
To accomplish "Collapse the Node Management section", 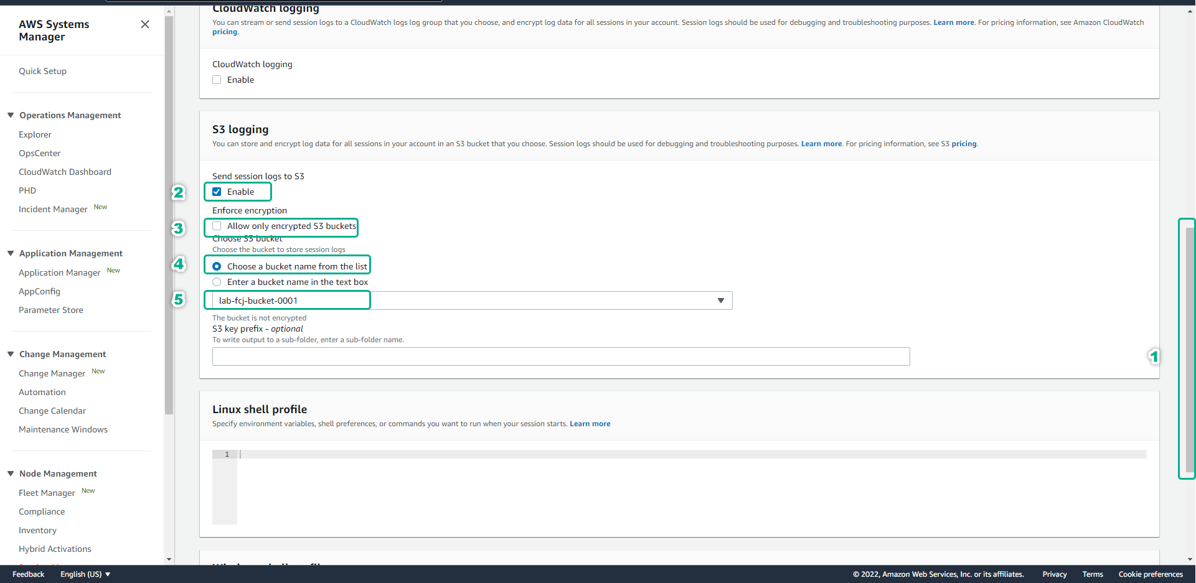I will click(x=9, y=473).
